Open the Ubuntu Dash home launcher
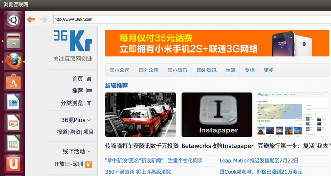Viewport: 331px width, 176px height. click(13, 20)
